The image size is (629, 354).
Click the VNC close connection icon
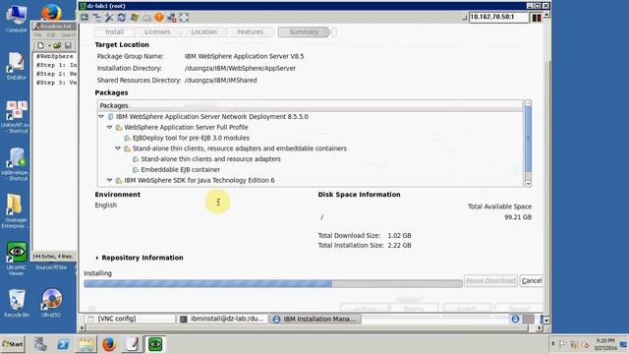click(172, 18)
